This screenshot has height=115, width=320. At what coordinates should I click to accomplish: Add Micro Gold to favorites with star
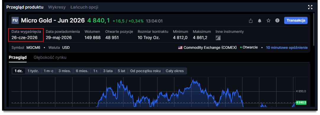point(268,21)
